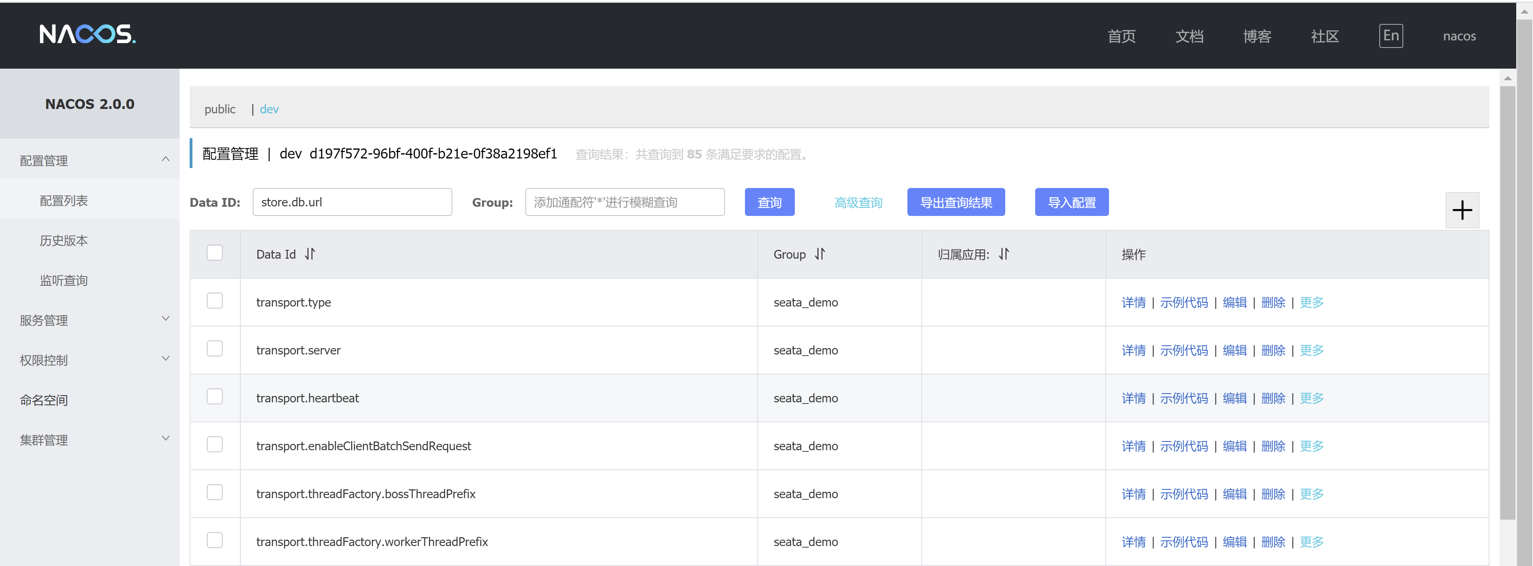Image resolution: width=1533 pixels, height=566 pixels.
Task: Click 删除 for transport.type
Action: coord(1273,302)
